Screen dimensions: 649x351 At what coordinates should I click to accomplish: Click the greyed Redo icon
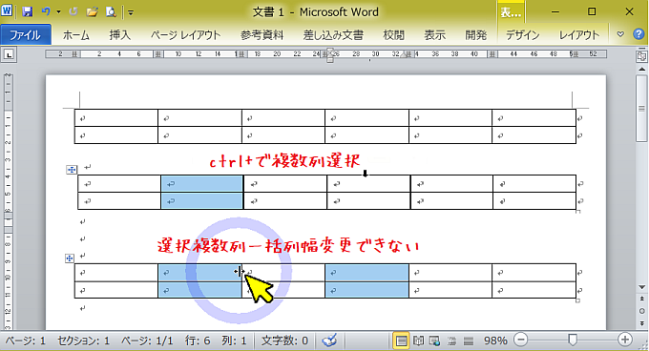tap(73, 11)
